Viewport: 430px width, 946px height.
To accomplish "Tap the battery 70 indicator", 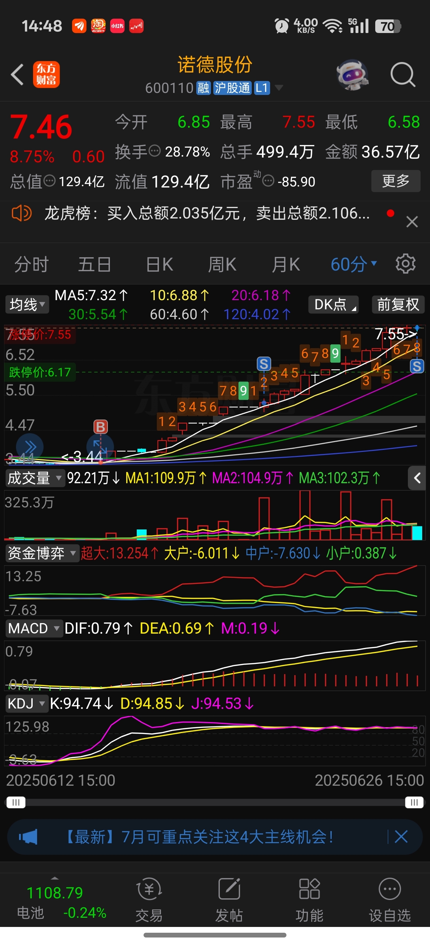I will pos(388,26).
